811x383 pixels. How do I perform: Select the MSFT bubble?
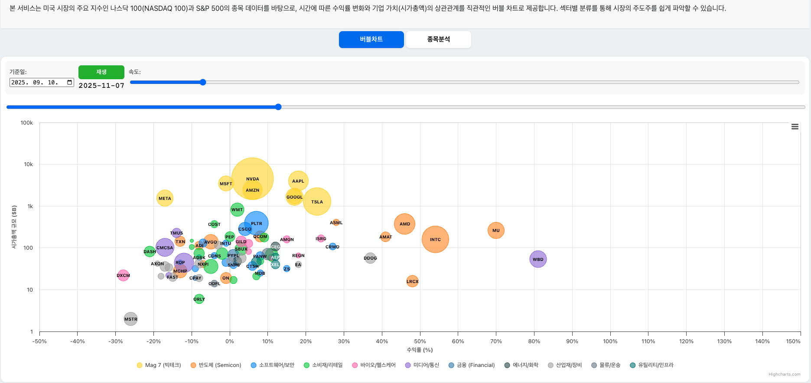point(226,183)
